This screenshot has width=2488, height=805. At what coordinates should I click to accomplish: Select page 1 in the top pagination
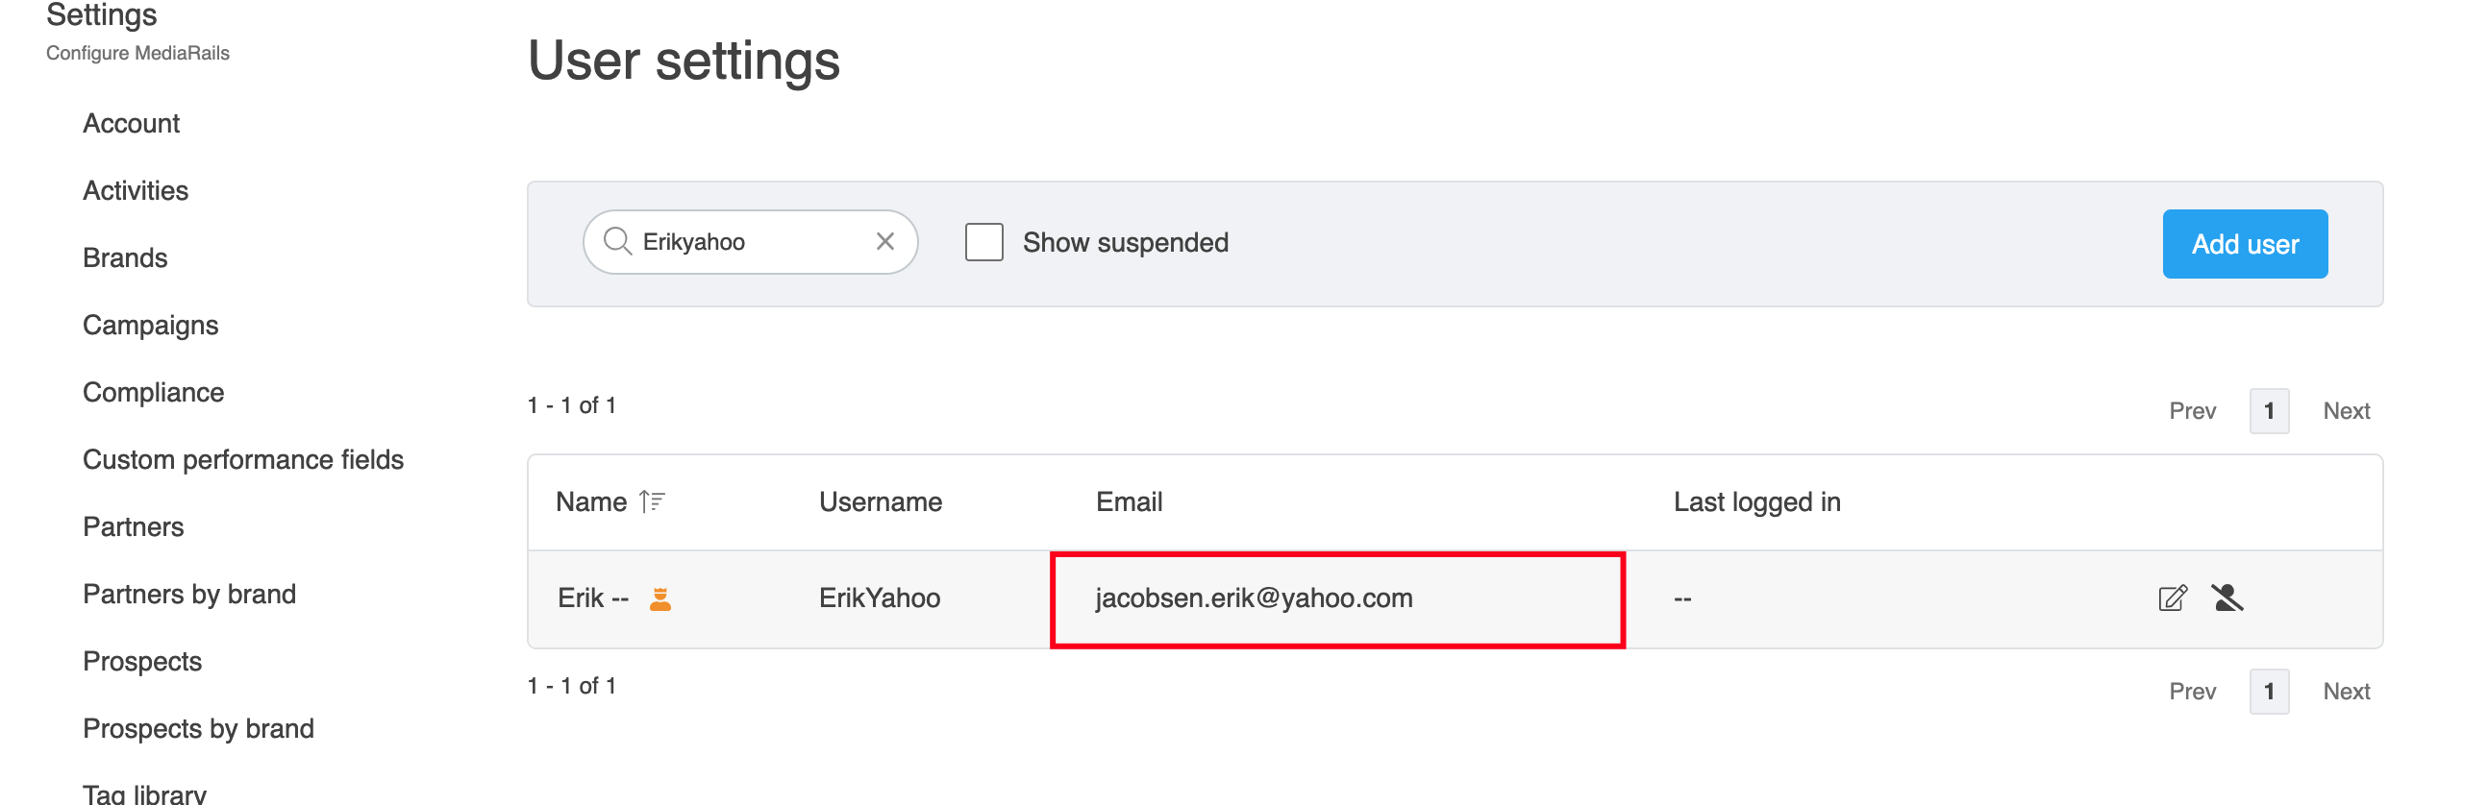click(2269, 411)
